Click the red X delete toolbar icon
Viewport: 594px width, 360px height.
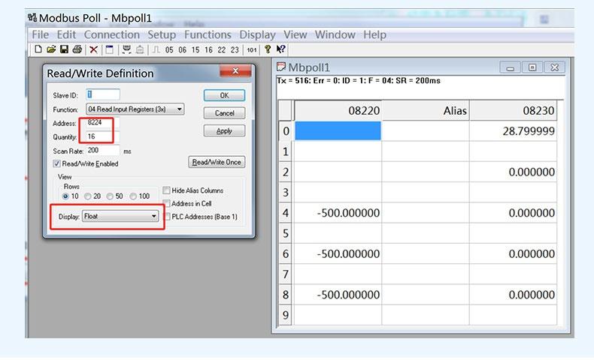coord(93,49)
